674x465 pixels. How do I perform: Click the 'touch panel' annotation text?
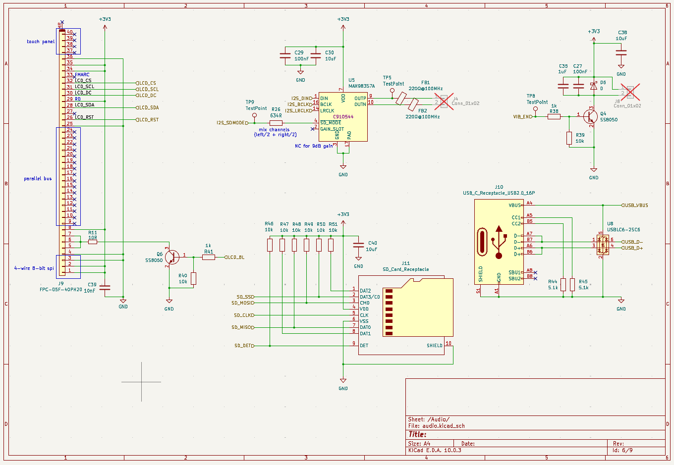pyautogui.click(x=41, y=42)
